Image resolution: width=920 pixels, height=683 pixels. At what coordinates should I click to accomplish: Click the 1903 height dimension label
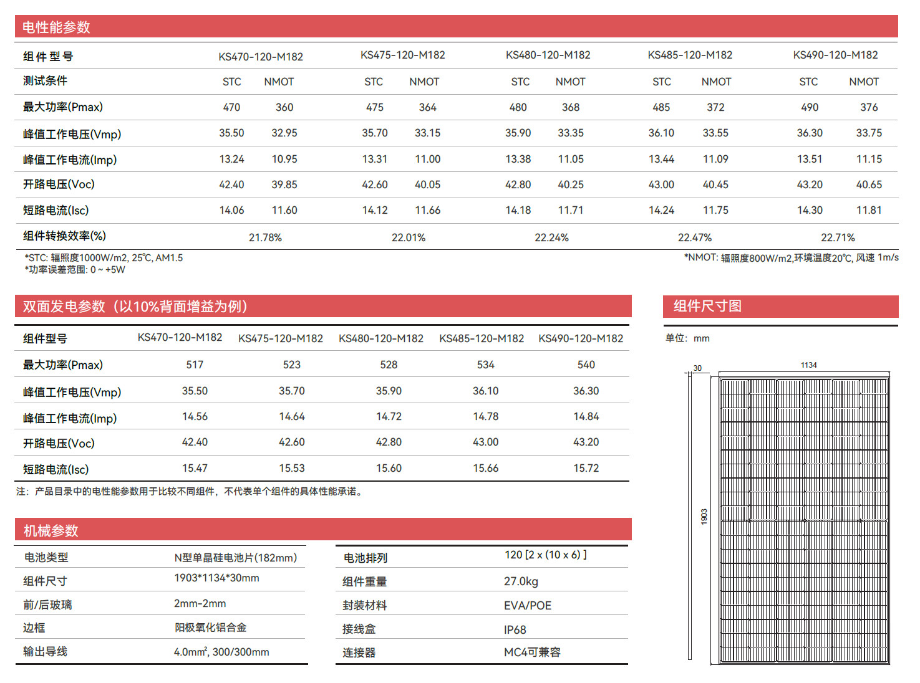[x=704, y=517]
